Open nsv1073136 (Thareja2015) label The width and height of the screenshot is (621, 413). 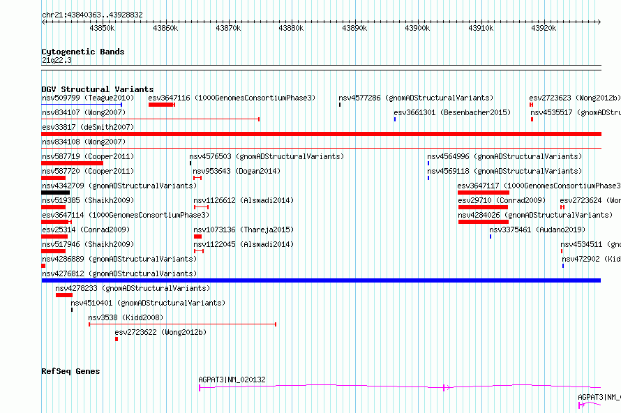(244, 230)
